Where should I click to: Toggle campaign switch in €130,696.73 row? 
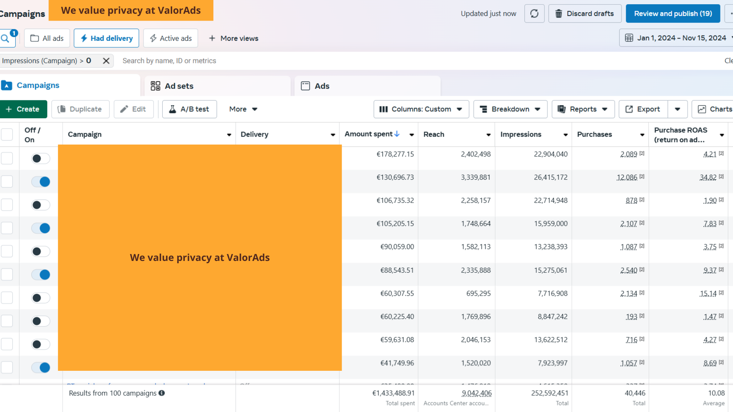[41, 182]
